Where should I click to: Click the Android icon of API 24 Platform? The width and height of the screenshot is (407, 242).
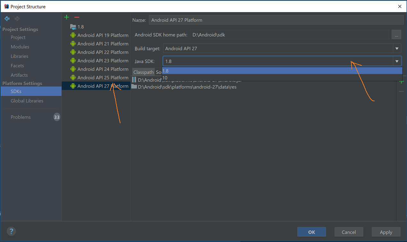tap(73, 69)
